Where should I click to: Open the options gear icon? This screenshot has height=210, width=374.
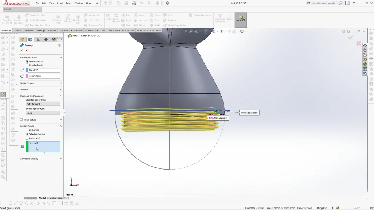click(168, 3)
